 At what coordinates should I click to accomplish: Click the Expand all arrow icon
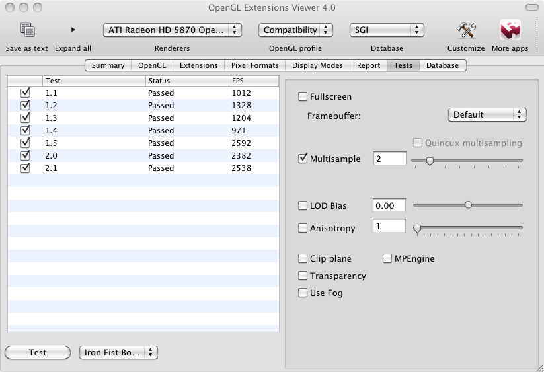[73, 30]
